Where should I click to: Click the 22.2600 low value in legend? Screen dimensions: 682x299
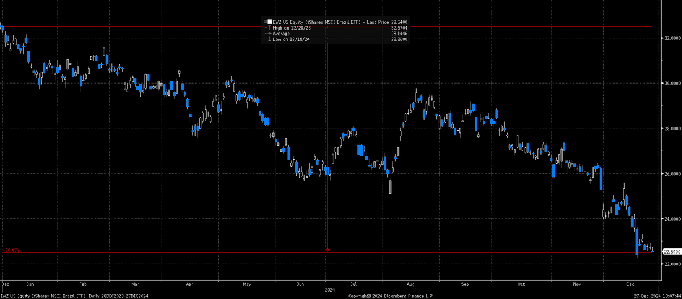(x=400, y=39)
